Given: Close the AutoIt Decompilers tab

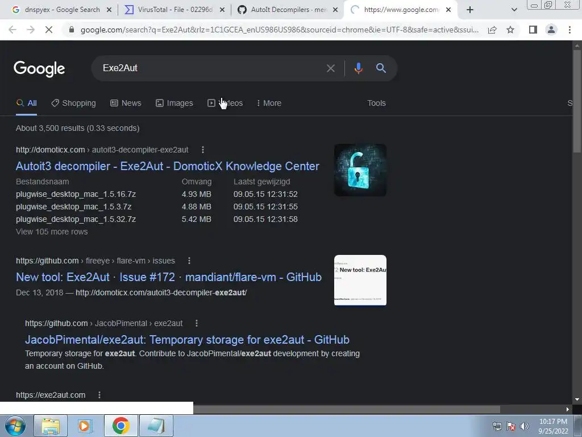Looking at the screenshot, I should [x=335, y=10].
